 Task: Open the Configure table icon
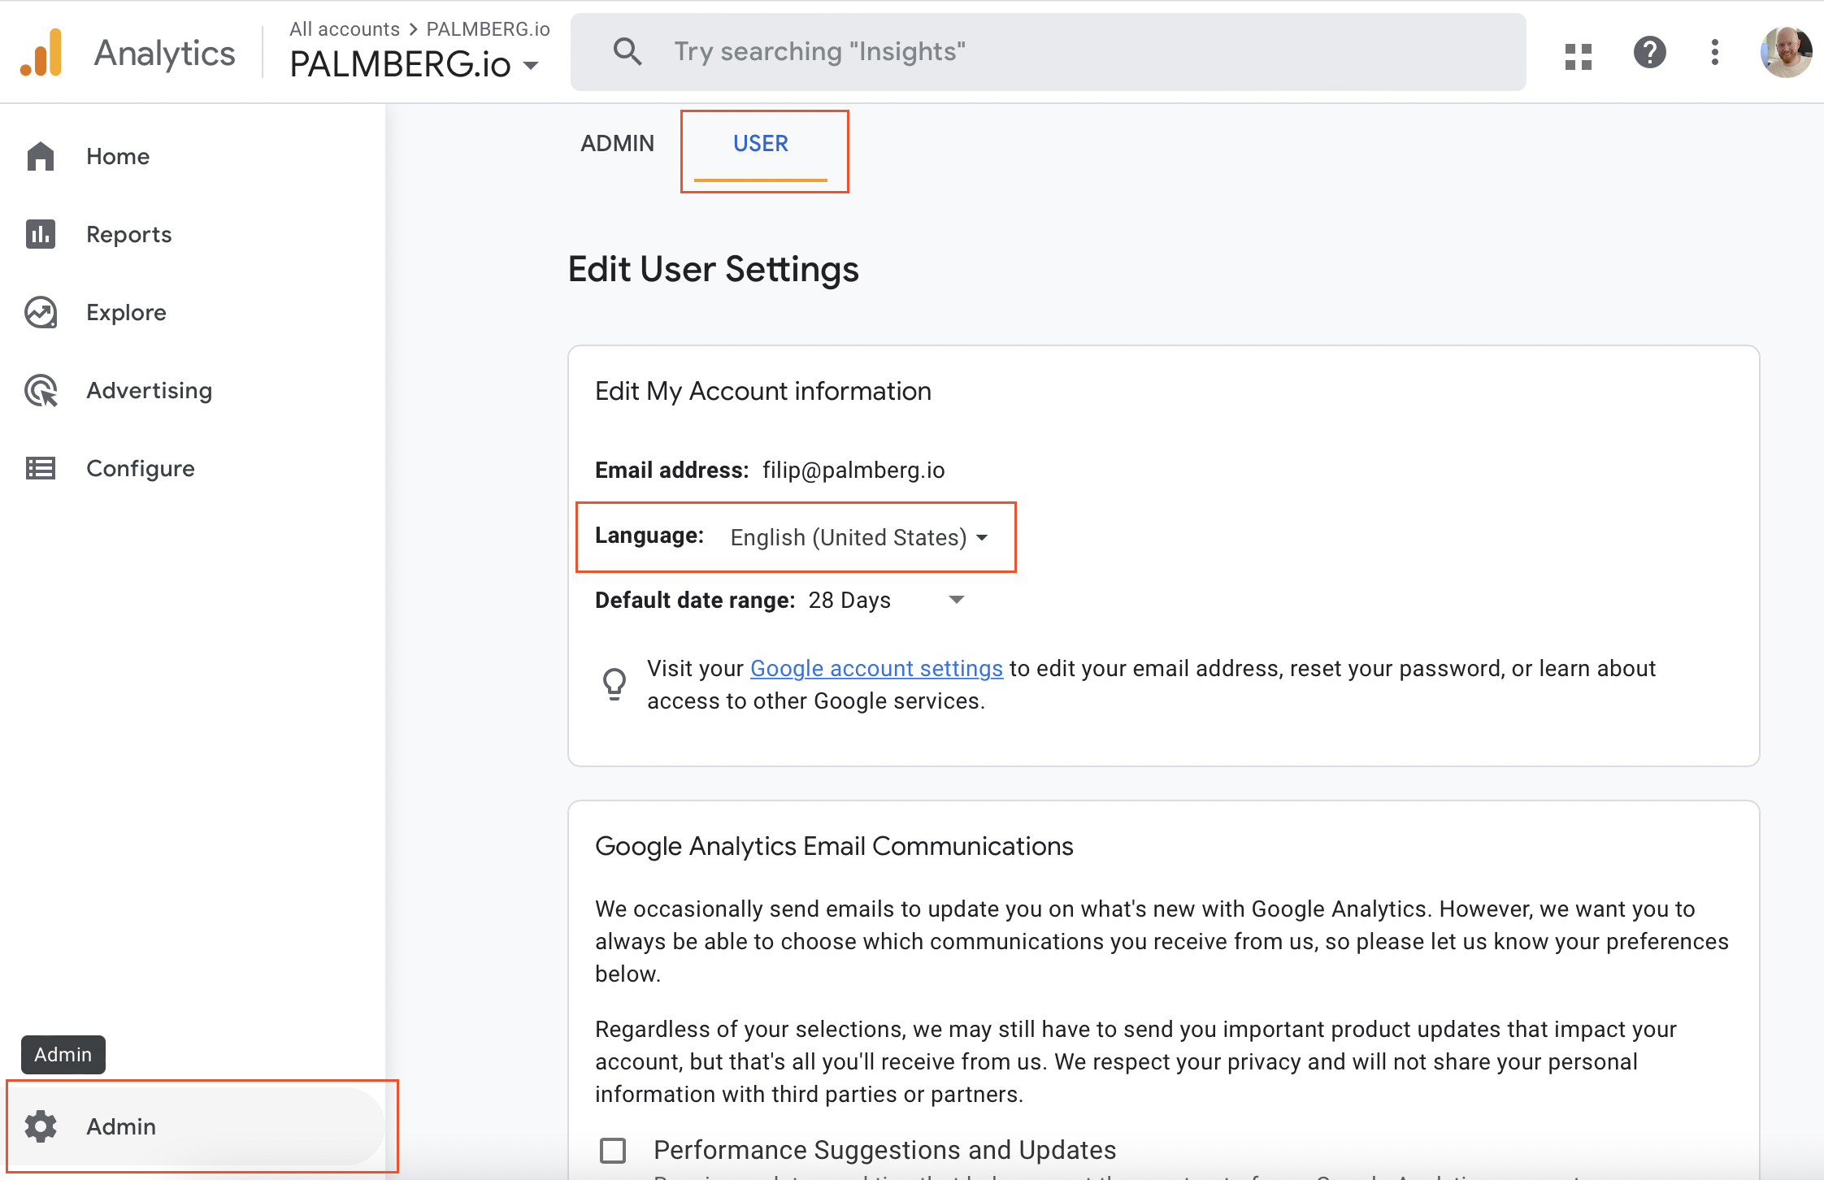tap(41, 468)
